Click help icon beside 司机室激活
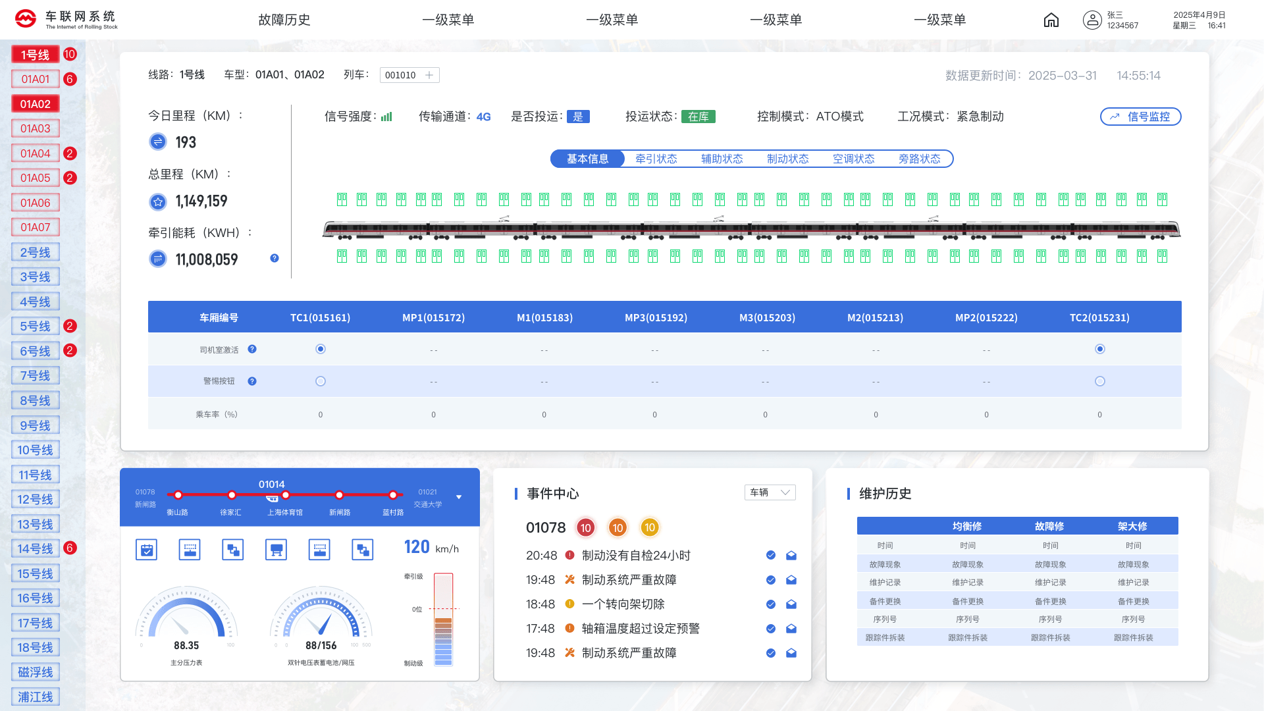 [x=252, y=349]
